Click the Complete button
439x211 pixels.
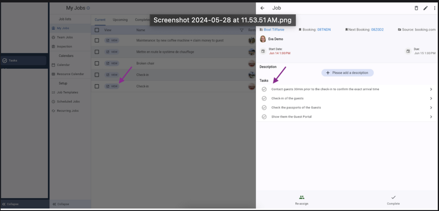[393, 200]
